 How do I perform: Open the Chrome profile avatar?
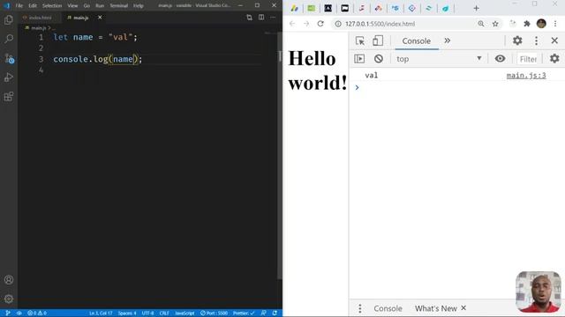(541, 24)
